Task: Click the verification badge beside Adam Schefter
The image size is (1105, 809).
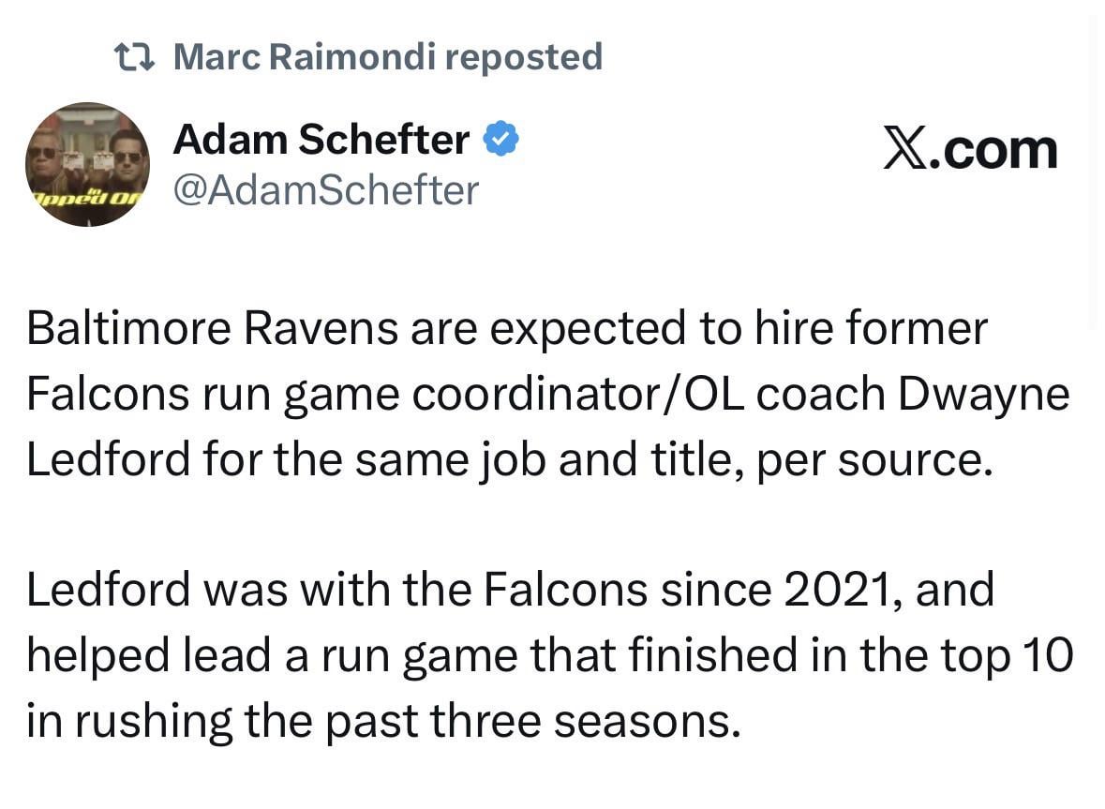Action: [500, 138]
